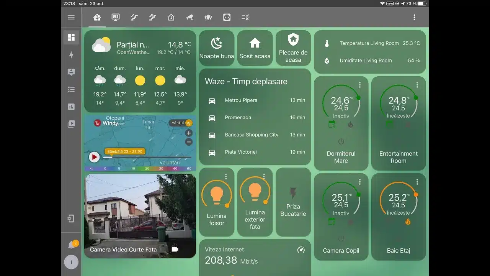The width and height of the screenshot is (490, 276).
Task: Activate the Noapte buna scene
Action: [217, 48]
